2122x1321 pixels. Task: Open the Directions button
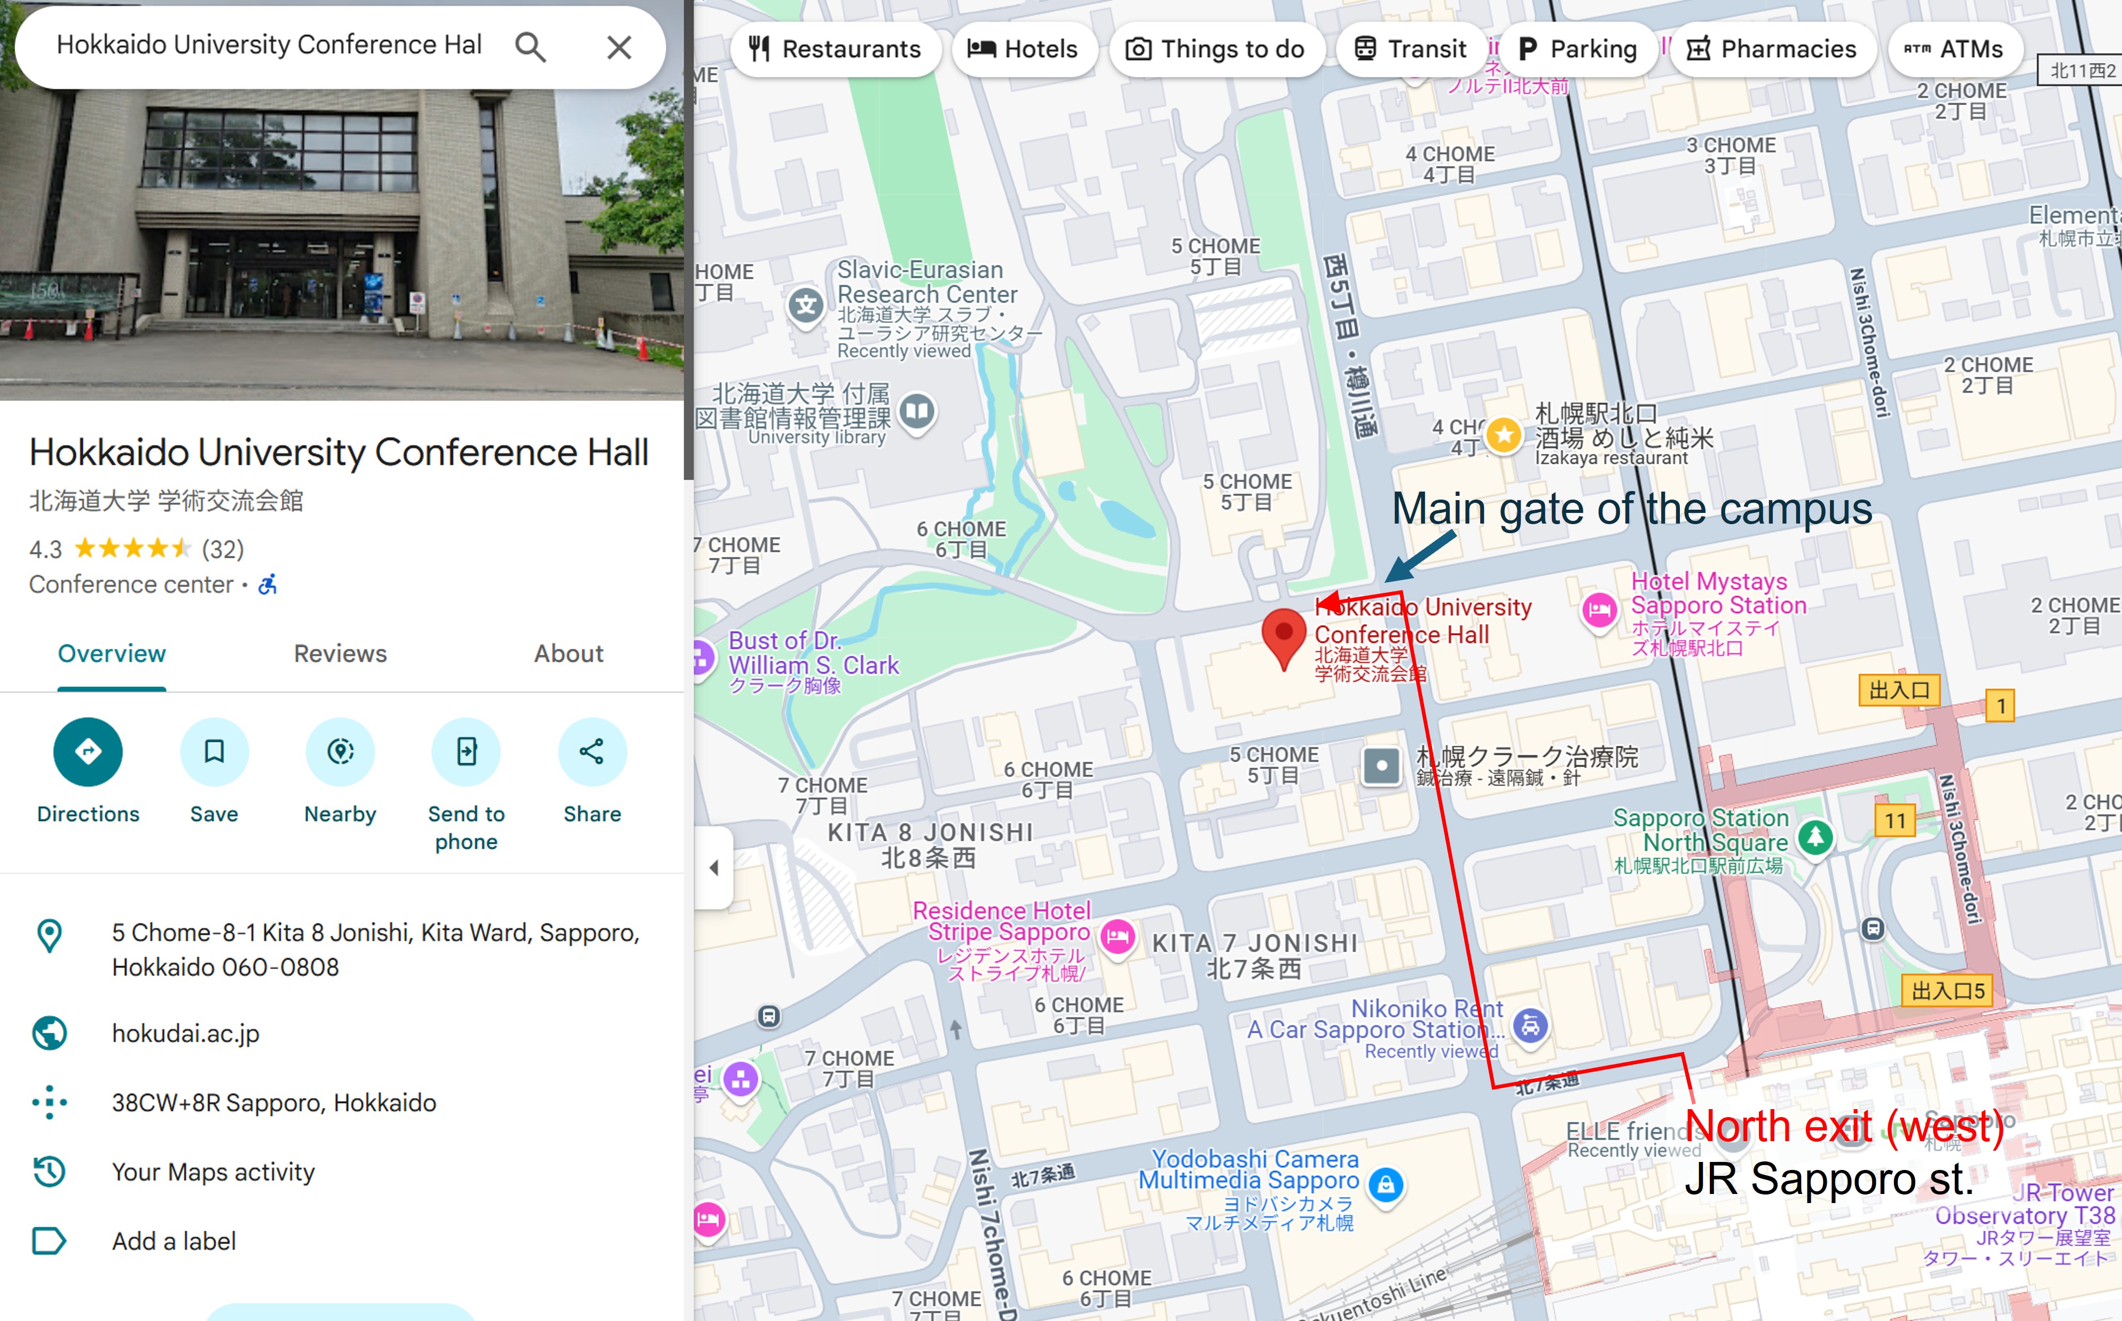point(88,752)
